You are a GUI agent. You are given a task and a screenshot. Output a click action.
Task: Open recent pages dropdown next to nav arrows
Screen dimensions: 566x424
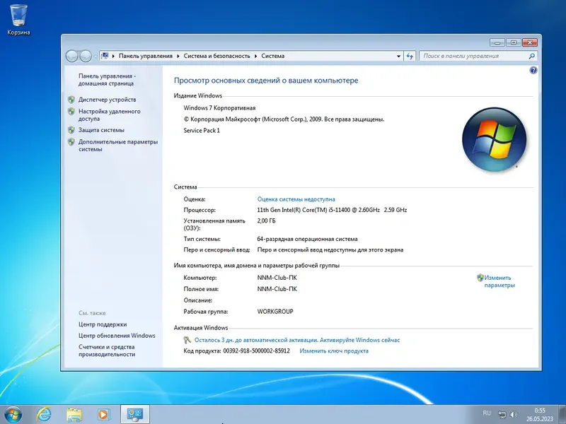(95, 57)
